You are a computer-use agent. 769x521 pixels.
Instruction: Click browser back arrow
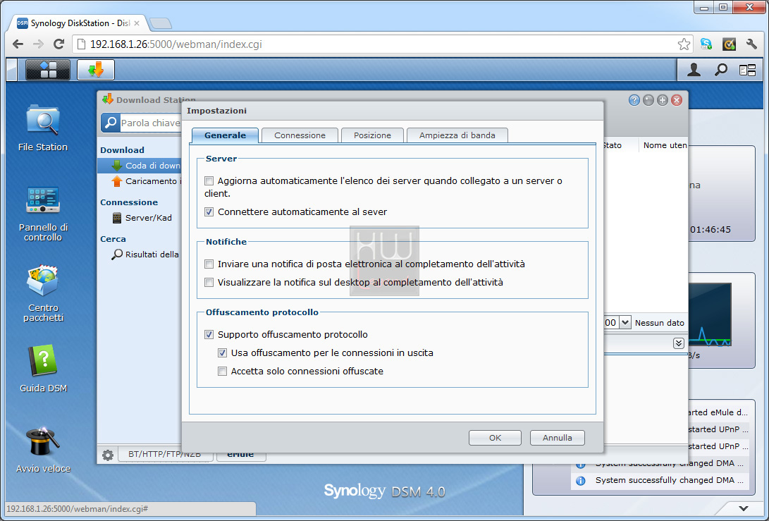click(x=18, y=44)
